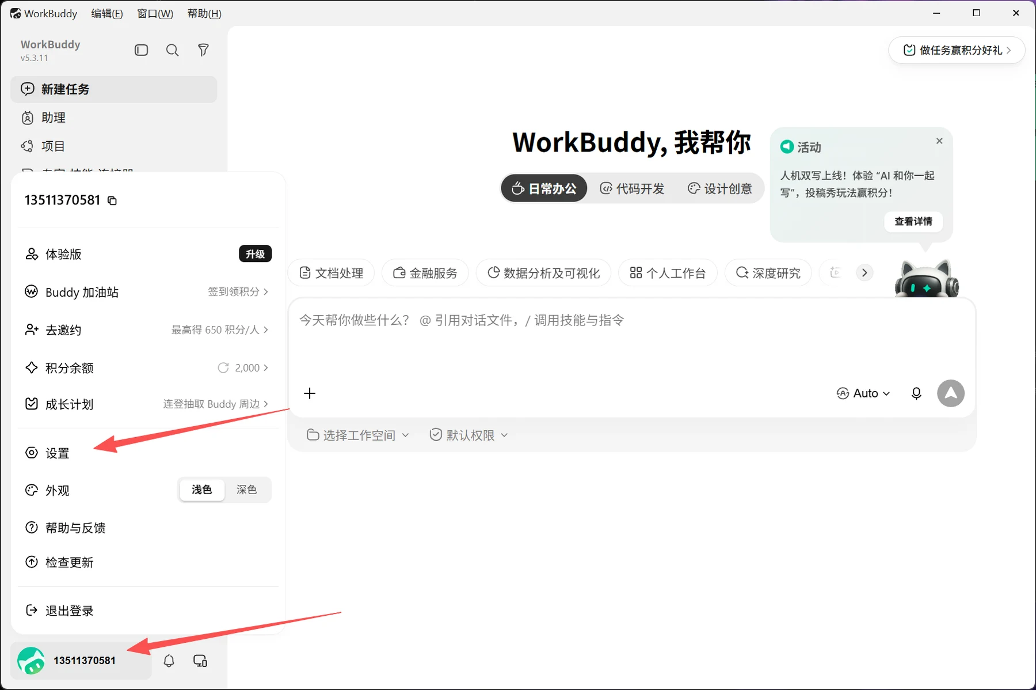Open Buddy 加油站 签到领积分
The image size is (1036, 690).
click(x=147, y=292)
